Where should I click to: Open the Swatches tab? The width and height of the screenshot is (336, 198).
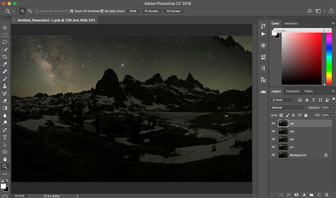(291, 23)
